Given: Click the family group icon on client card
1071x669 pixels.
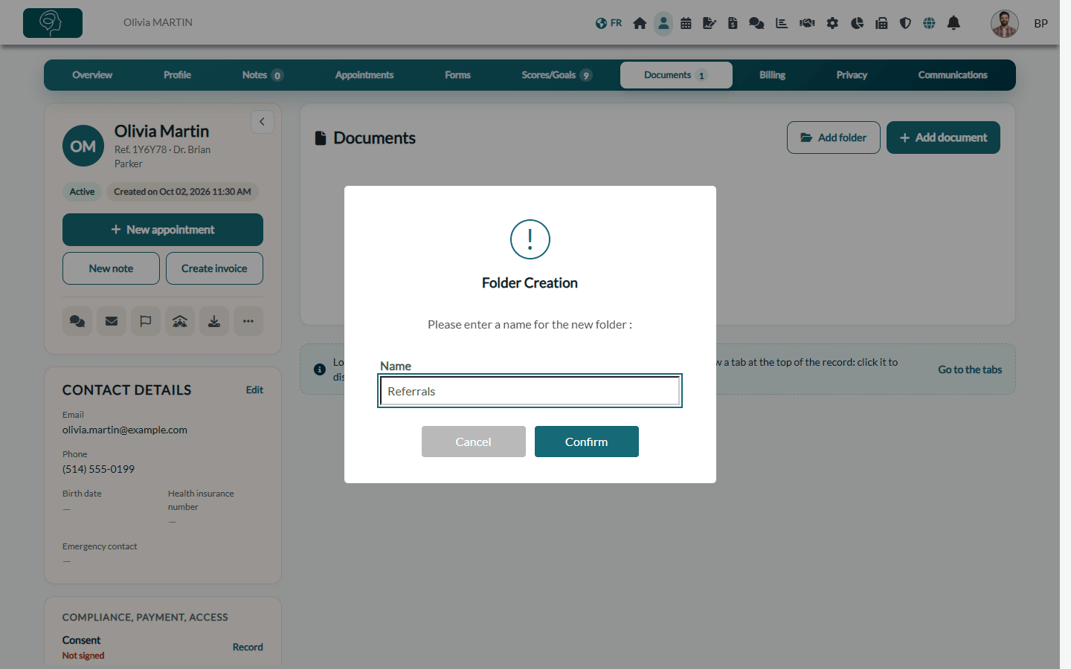Looking at the screenshot, I should 180,321.
